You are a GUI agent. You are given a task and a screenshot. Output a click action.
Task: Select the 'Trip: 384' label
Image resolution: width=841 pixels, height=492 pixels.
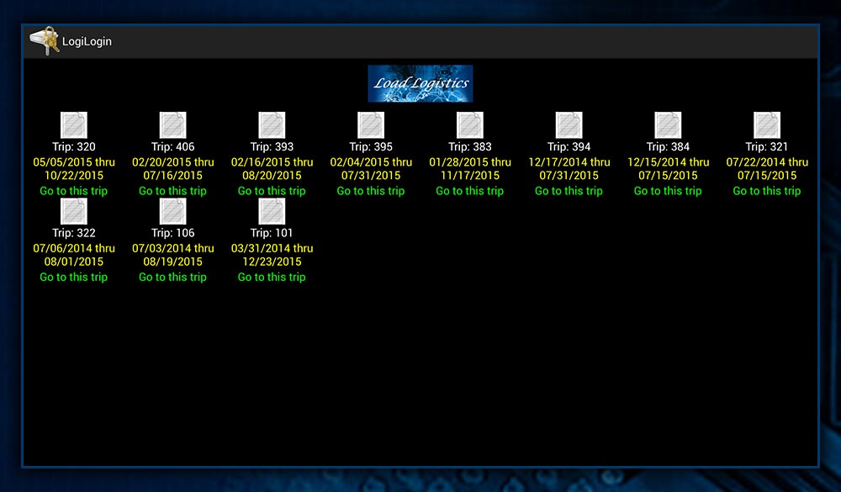tap(669, 147)
